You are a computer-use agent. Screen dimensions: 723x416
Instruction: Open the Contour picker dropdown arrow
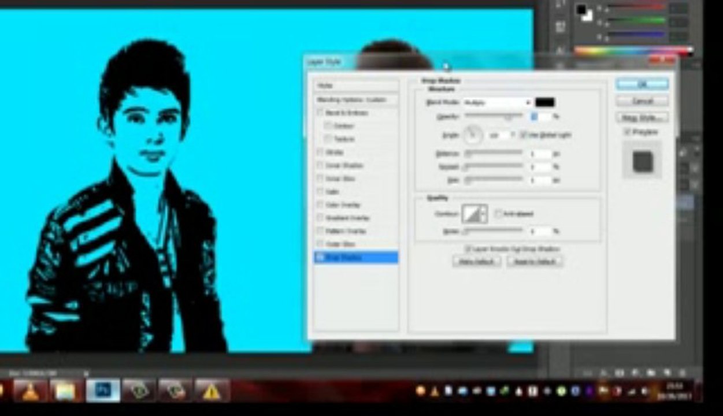pos(484,214)
